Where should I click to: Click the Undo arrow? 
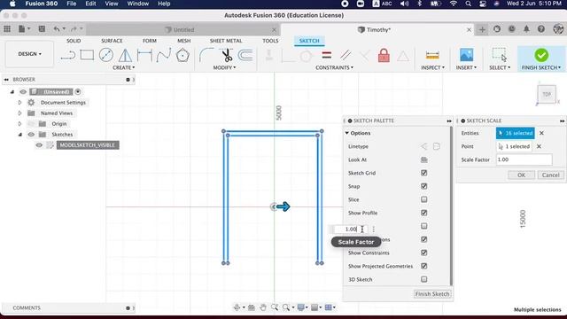tap(57, 29)
